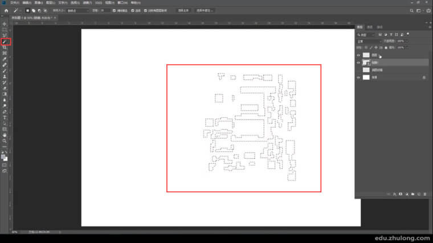Select the Move tool in the toolbar
This screenshot has width=433, height=243.
point(5,24)
